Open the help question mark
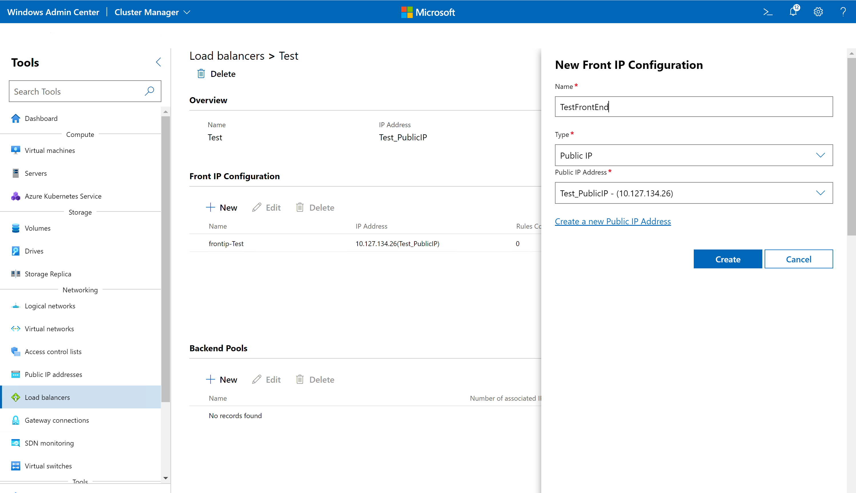This screenshot has height=493, width=856. pos(843,12)
